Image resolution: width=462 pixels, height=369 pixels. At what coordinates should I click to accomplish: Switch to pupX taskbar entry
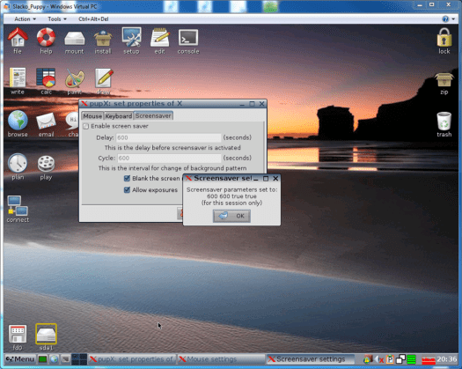pos(132,359)
